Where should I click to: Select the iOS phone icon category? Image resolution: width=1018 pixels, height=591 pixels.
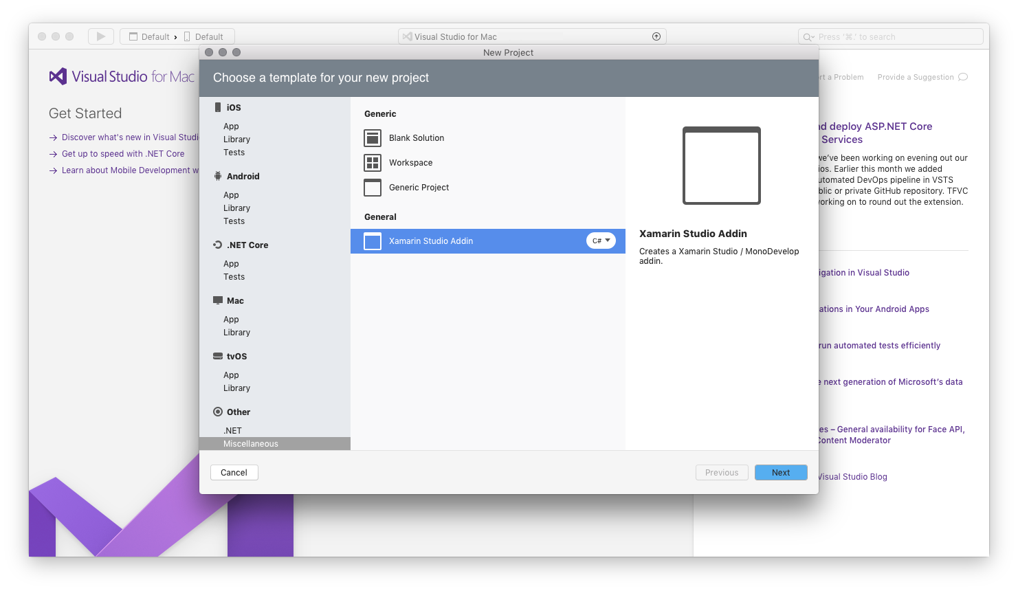click(x=218, y=107)
